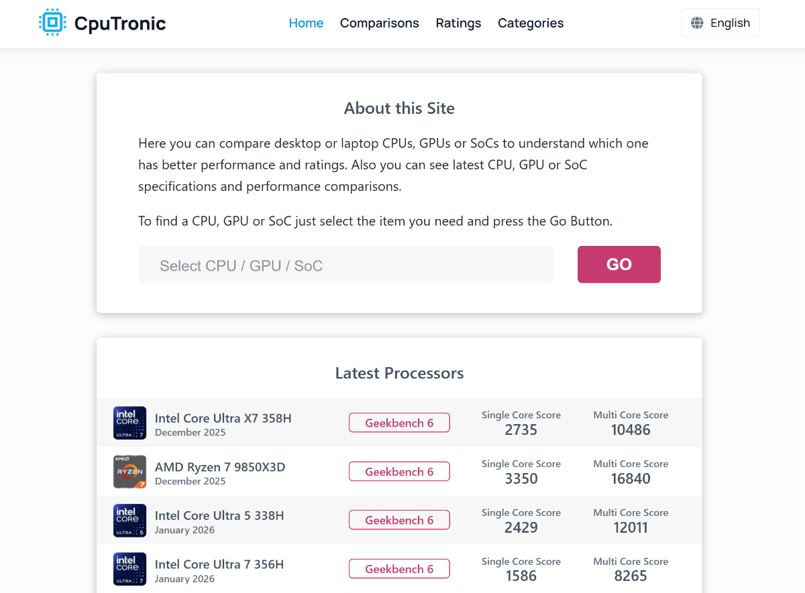Click Geekbench 6 button for Ryzen 7 9850X3D
This screenshot has width=805, height=593.
[399, 472]
